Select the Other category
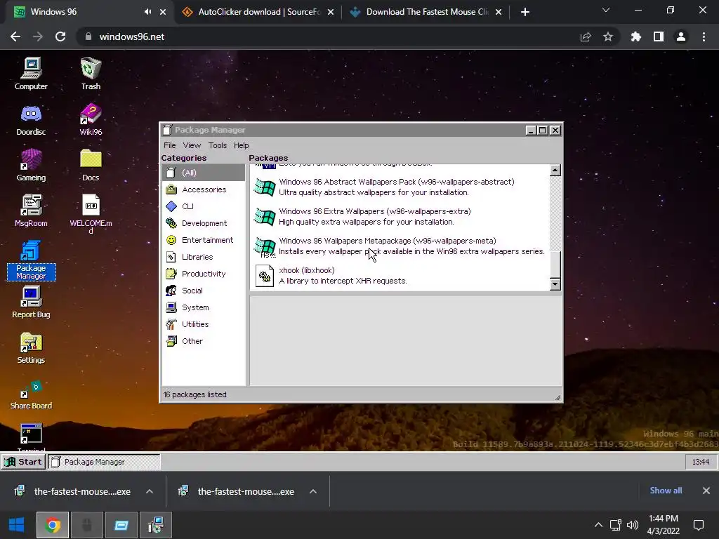 204,341
